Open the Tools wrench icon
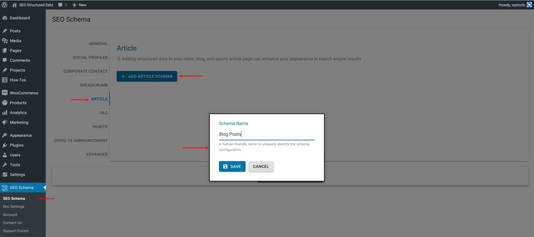The width and height of the screenshot is (534, 237). click(x=5, y=164)
